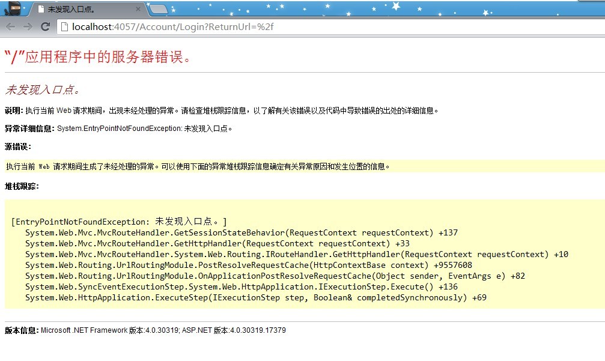This screenshot has height=361, width=605.
Task: Click the 堆栈跟踪 label
Action: pyautogui.click(x=22, y=186)
